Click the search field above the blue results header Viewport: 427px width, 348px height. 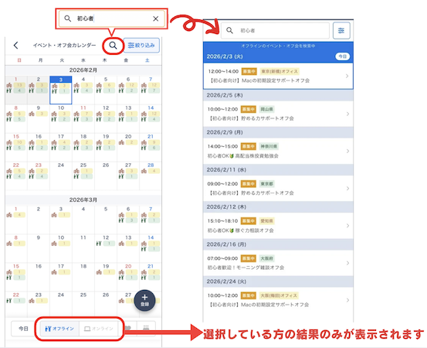coord(275,30)
